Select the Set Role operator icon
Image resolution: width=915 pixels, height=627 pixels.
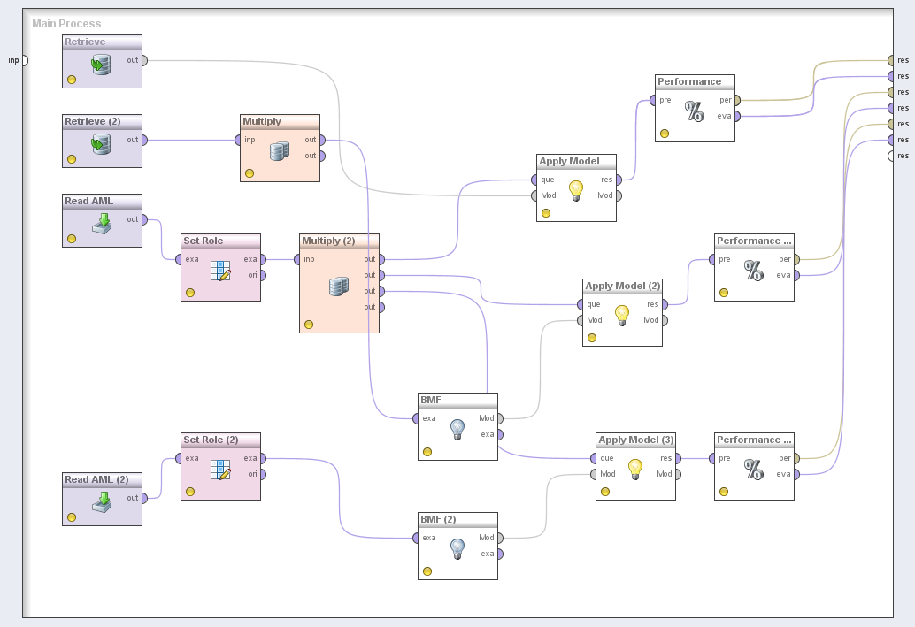(220, 271)
